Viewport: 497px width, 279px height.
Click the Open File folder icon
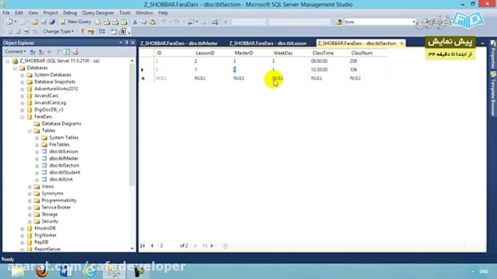pyautogui.click(x=35, y=22)
